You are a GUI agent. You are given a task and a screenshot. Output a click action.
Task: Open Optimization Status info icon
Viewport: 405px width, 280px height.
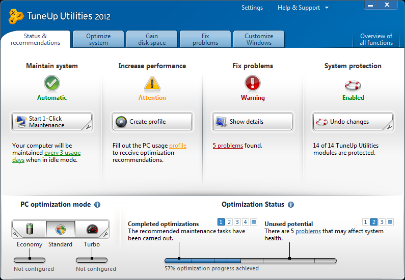[x=291, y=205]
